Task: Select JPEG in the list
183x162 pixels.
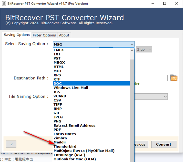Action: click(x=91, y=117)
